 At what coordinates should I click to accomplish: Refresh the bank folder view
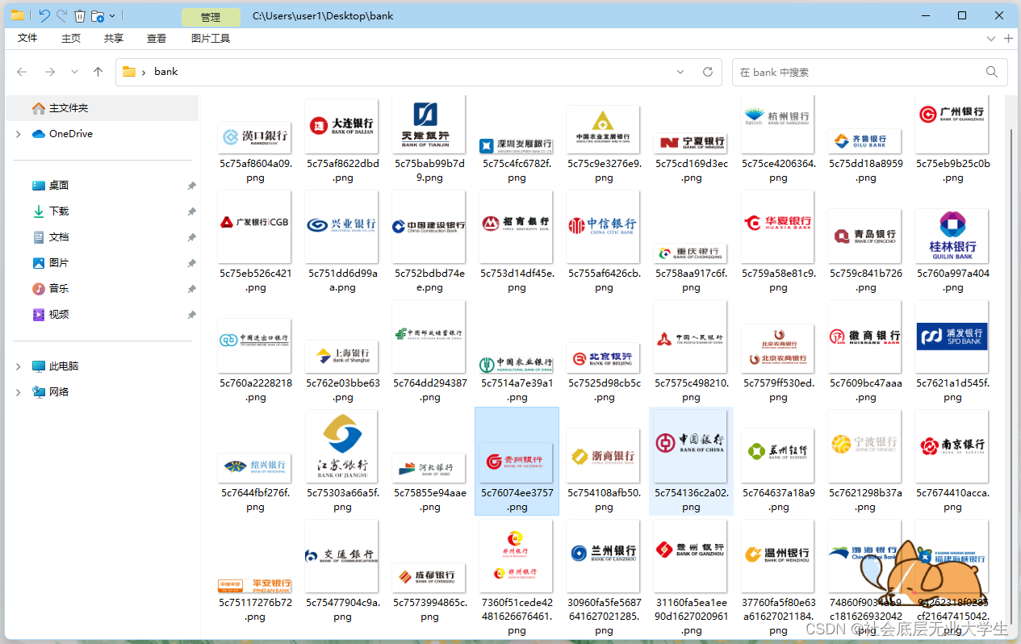pyautogui.click(x=708, y=72)
